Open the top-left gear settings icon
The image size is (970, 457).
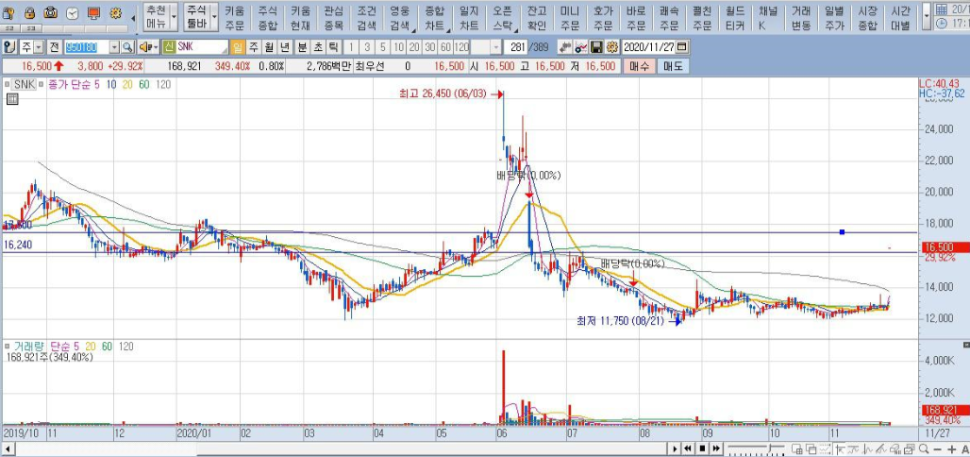pyautogui.click(x=115, y=13)
